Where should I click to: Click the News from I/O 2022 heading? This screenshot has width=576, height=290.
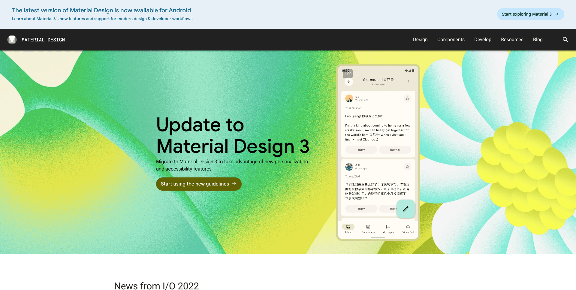tap(156, 285)
